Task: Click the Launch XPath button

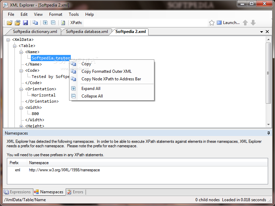Action: click(x=228, y=23)
